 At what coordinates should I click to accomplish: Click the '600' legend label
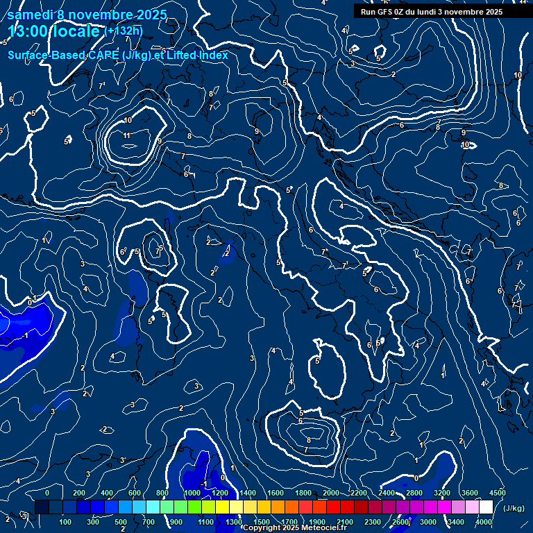coord(135,493)
